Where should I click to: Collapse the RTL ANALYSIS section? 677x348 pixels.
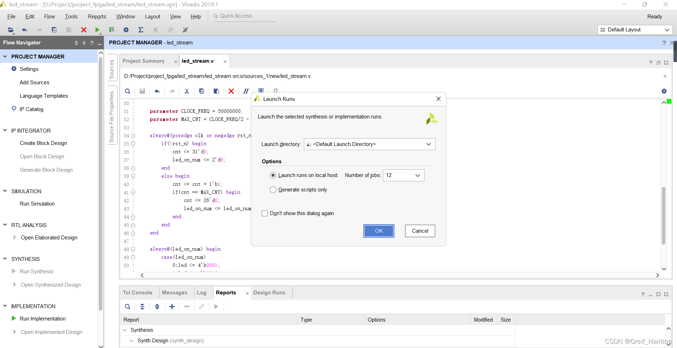coord(5,225)
